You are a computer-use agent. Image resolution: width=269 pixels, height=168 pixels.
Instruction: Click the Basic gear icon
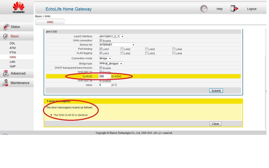point(6,36)
